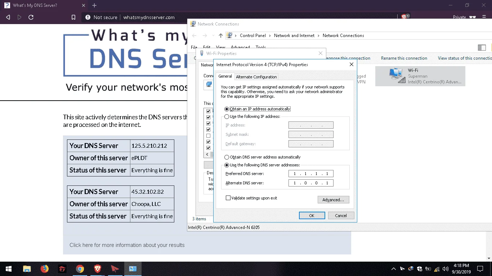Click the whatsmydnsserver.com address bar
This screenshot has width=492, height=276.
(149, 17)
